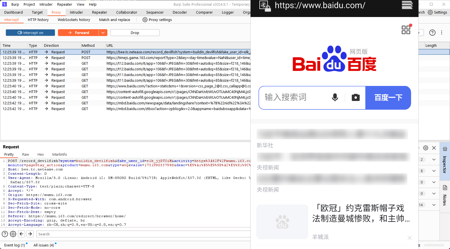Select the timejs.game.163.com POST request row
This screenshot has height=249, width=450.
click(x=125, y=58)
